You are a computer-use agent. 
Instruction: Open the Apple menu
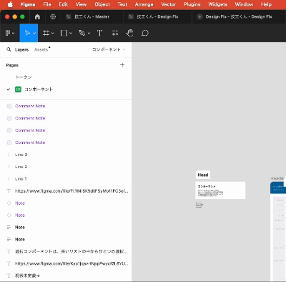(10, 4)
